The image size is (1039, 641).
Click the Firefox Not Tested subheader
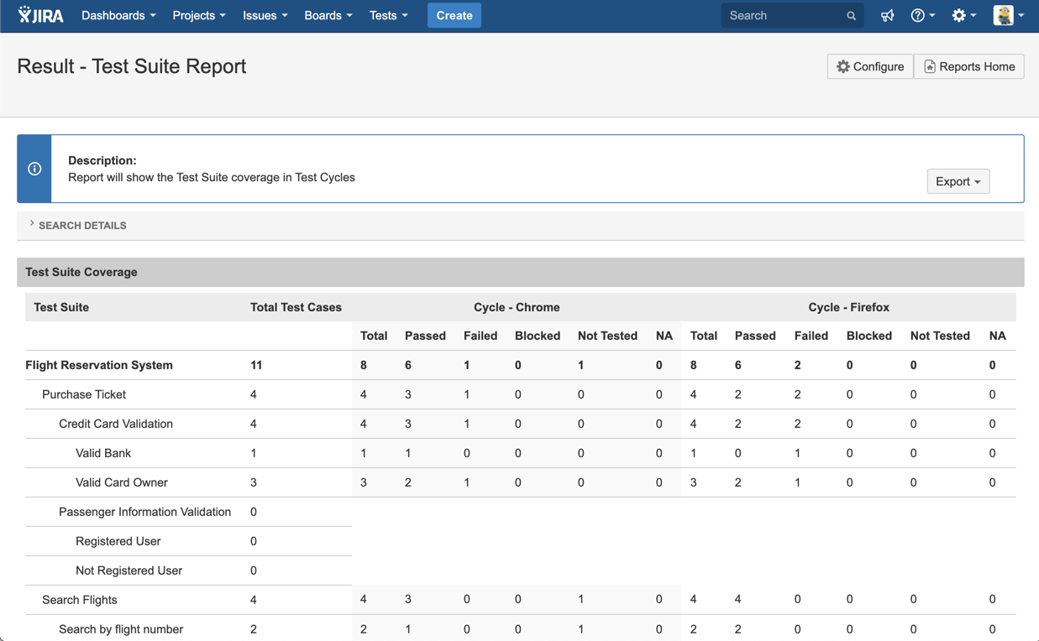[x=940, y=336]
